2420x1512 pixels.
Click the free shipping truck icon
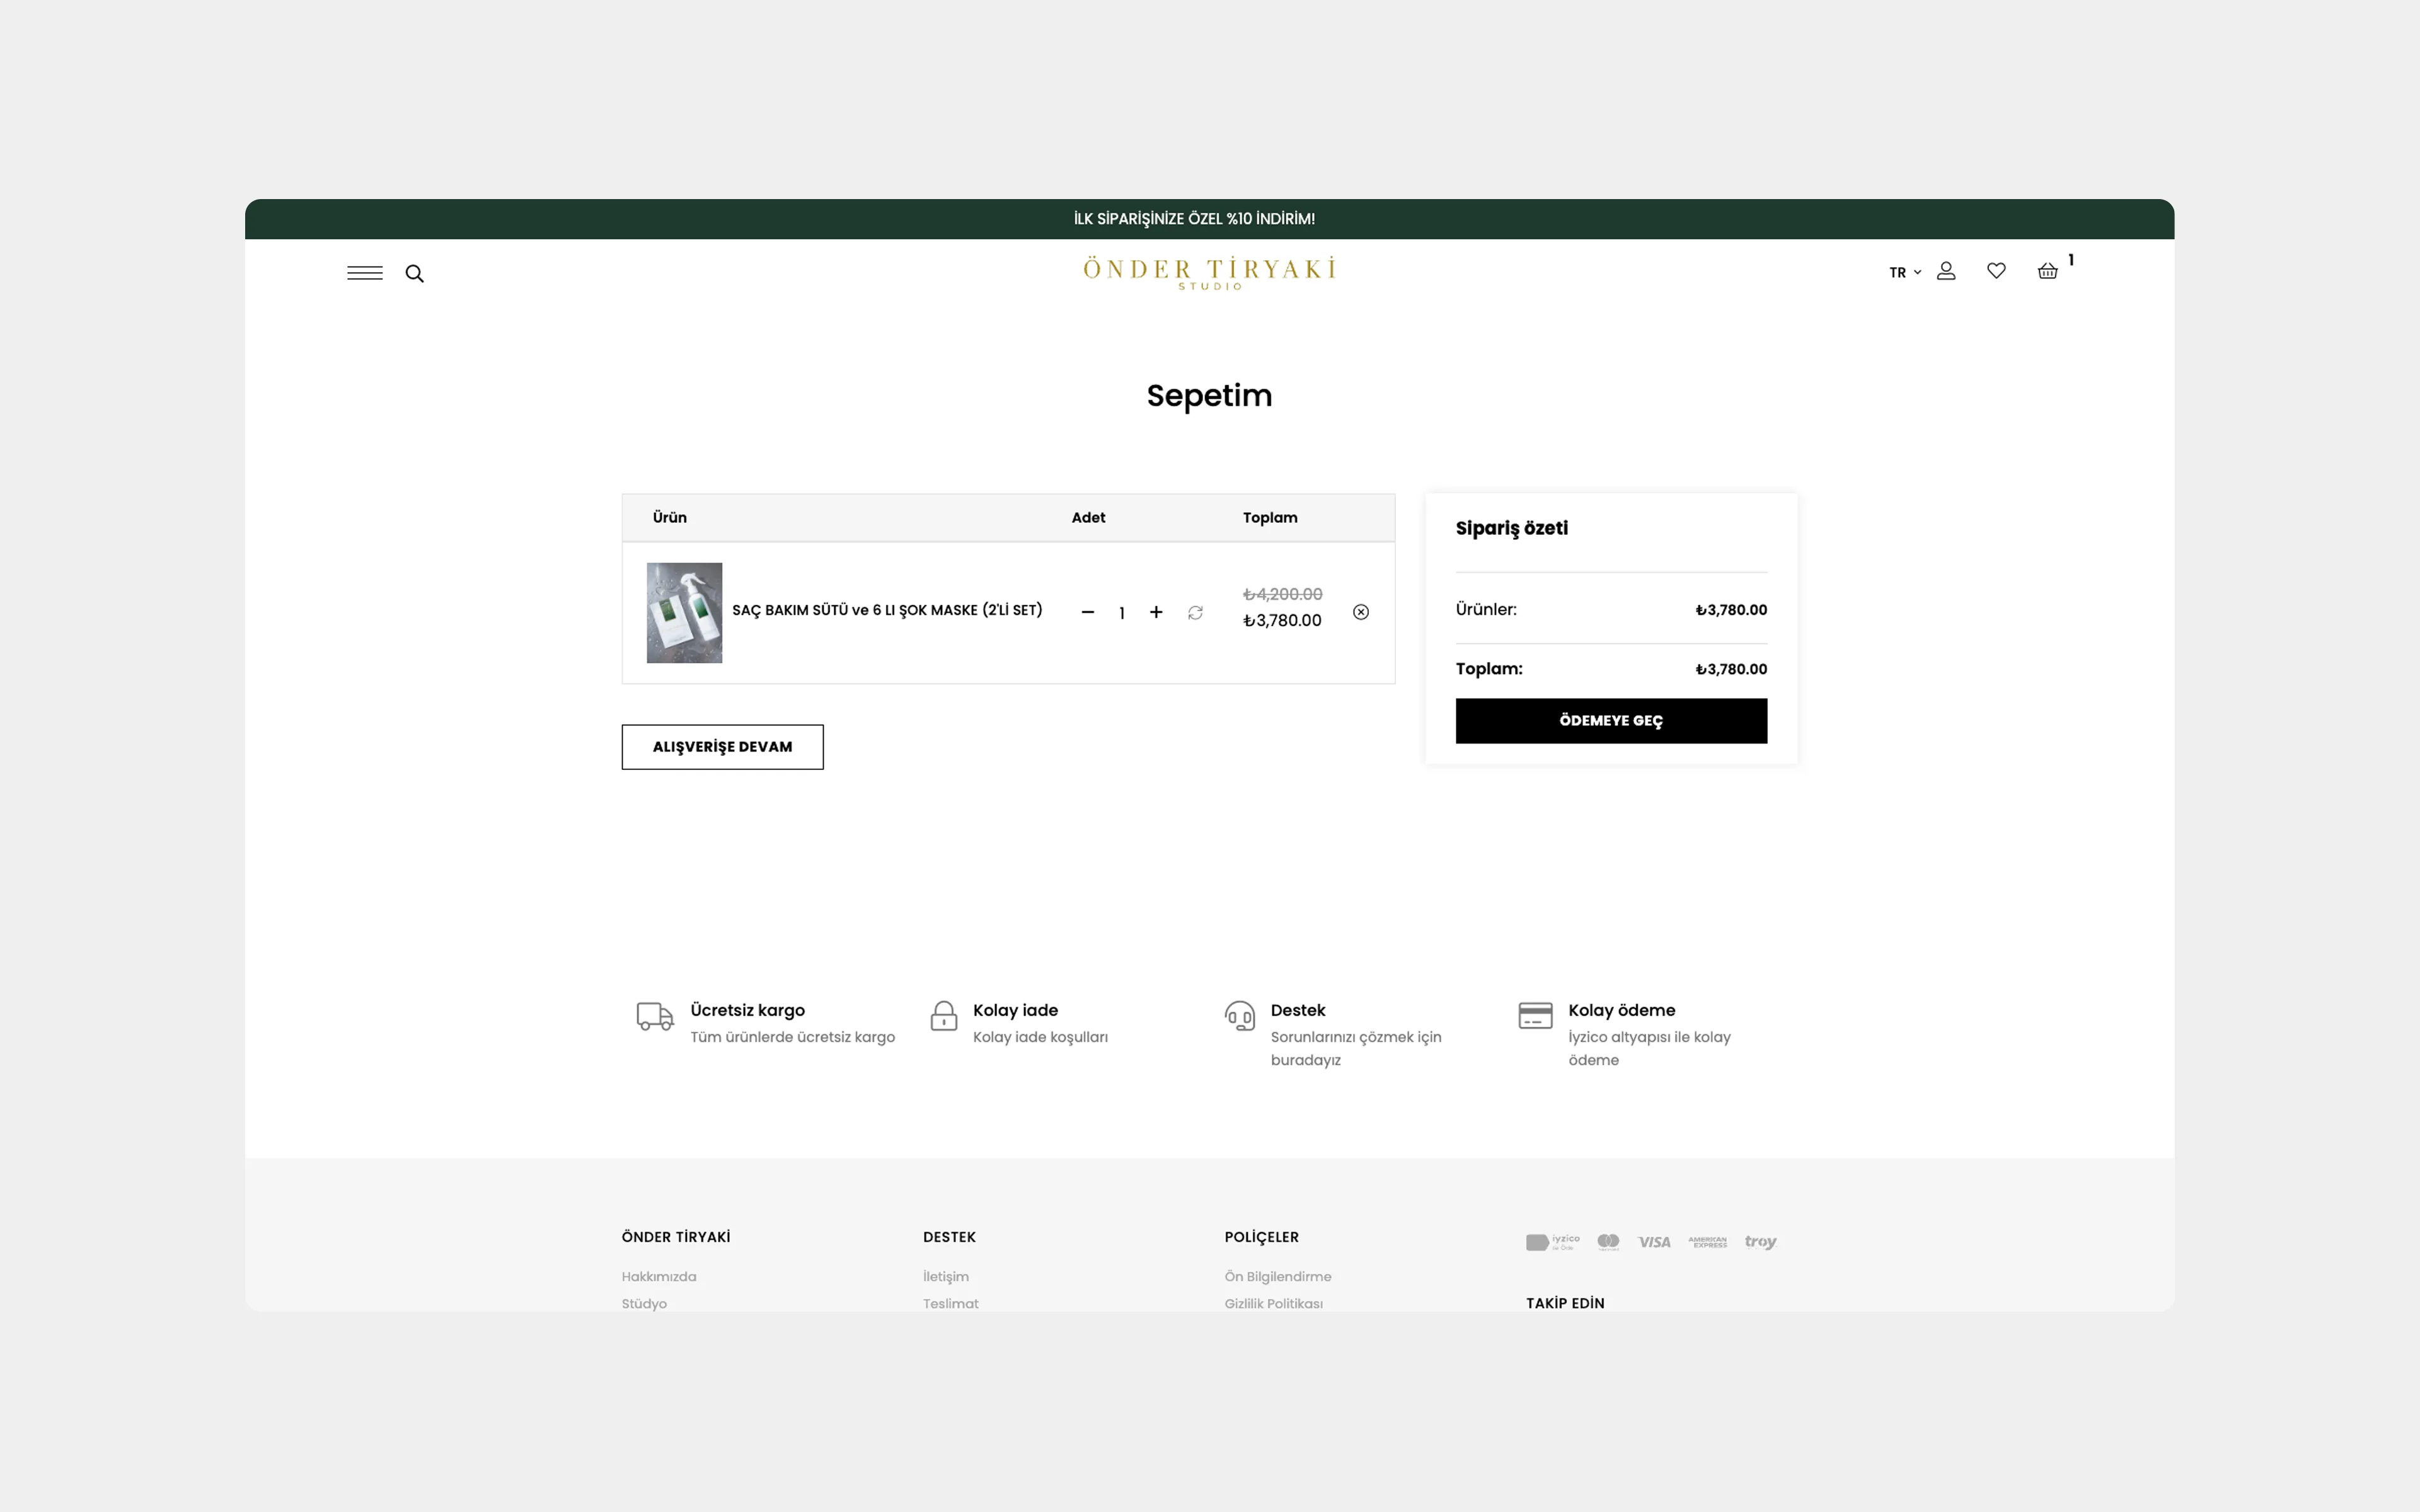point(655,1016)
